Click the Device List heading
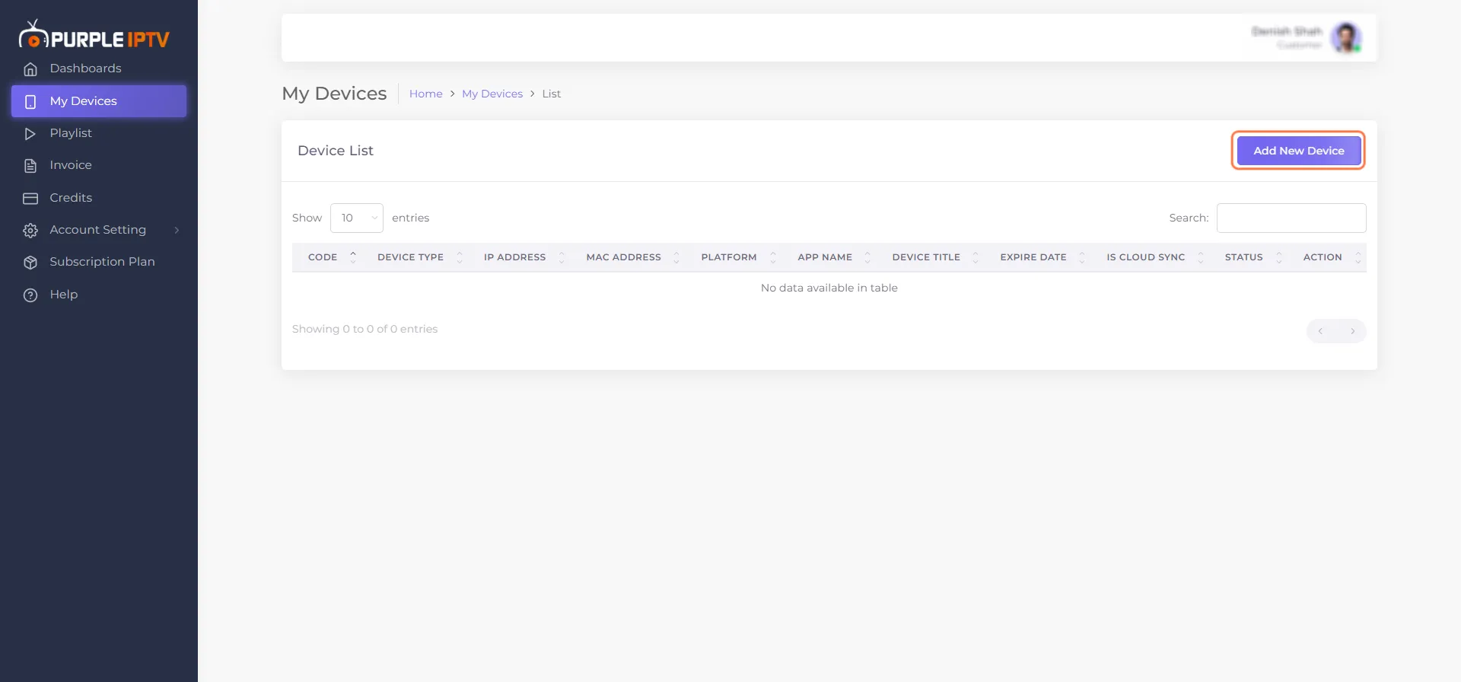This screenshot has height=682, width=1461. 336,151
